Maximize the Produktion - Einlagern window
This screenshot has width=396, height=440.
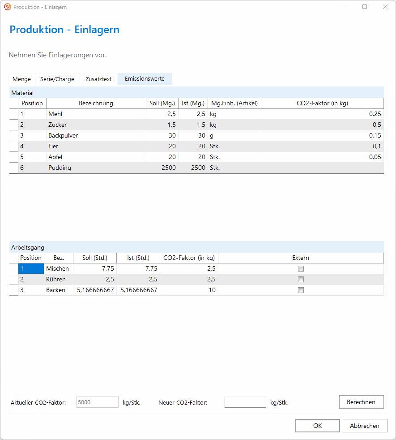365,7
